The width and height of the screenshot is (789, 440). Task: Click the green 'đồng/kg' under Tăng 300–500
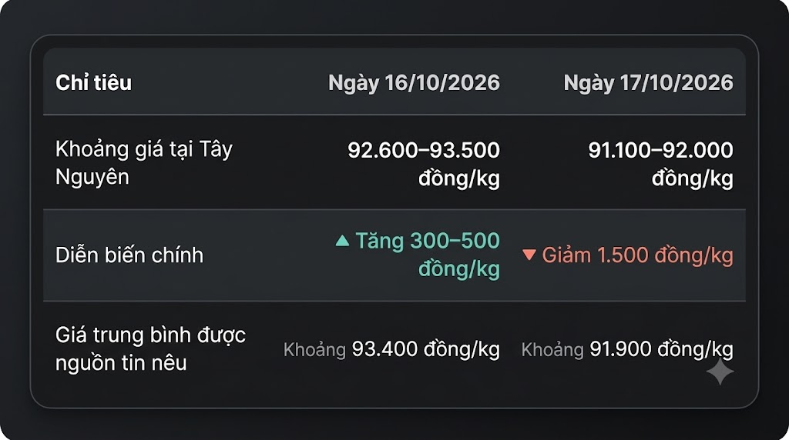(x=459, y=268)
